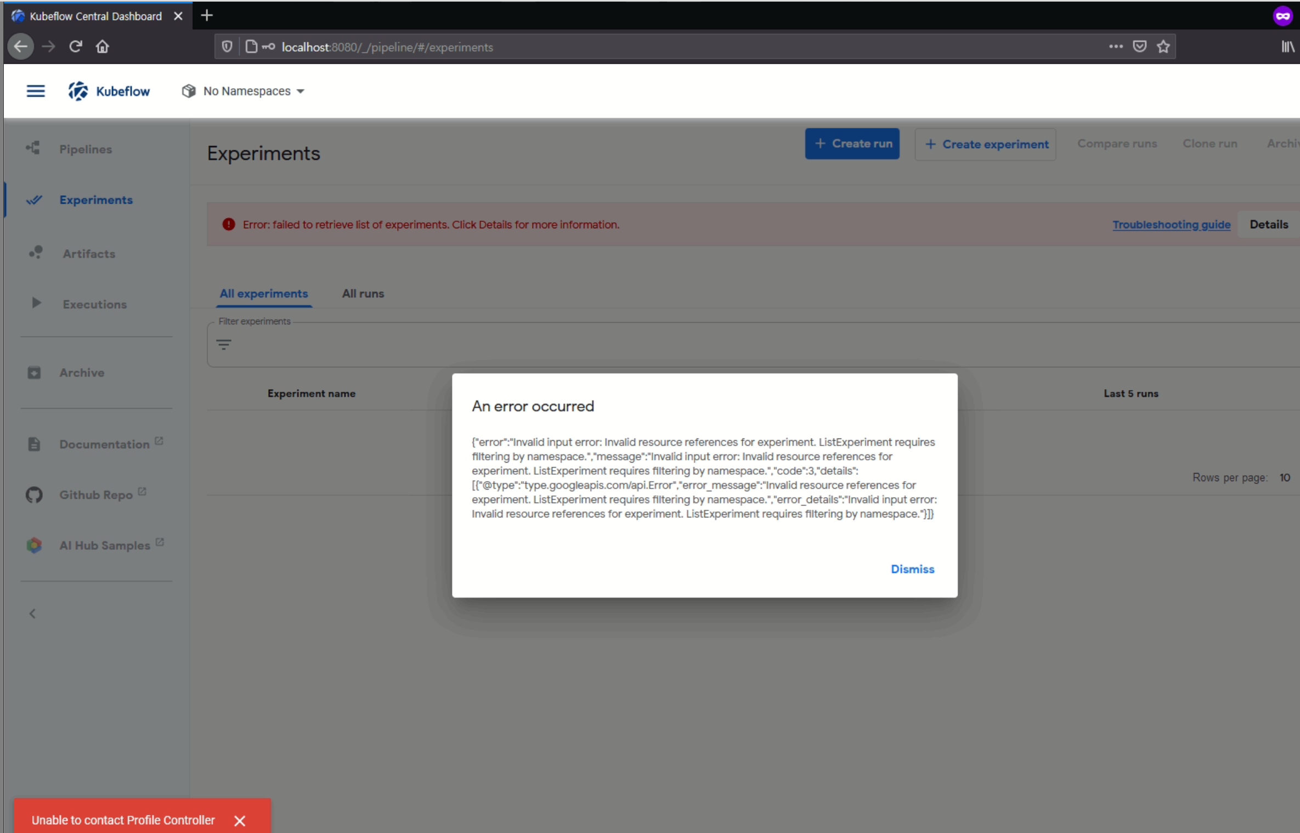Open the Github Repo link

point(97,494)
